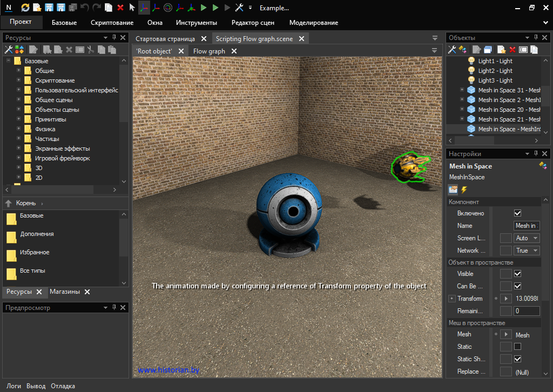Screen dimensions: 553x392
Task: Click the Name input field in Настройки
Action: coord(526,226)
